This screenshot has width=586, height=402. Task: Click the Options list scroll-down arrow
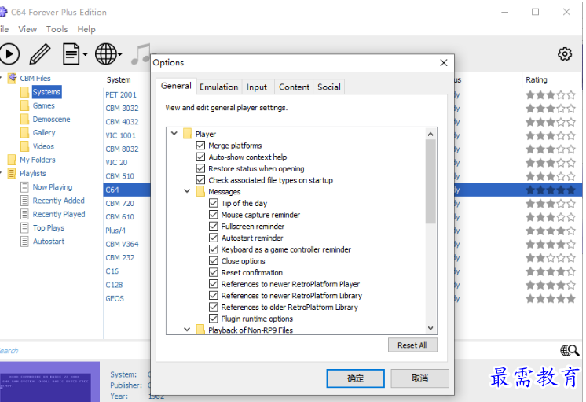pyautogui.click(x=430, y=328)
